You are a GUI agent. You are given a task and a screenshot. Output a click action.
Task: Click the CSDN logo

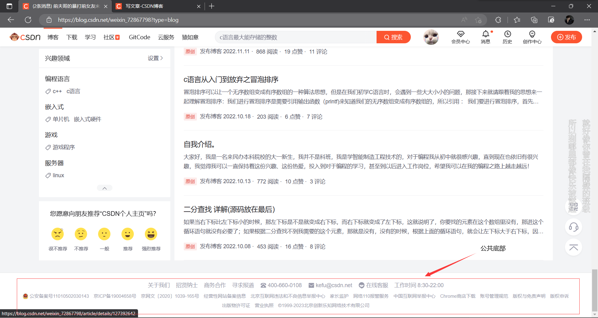pyautogui.click(x=25, y=37)
